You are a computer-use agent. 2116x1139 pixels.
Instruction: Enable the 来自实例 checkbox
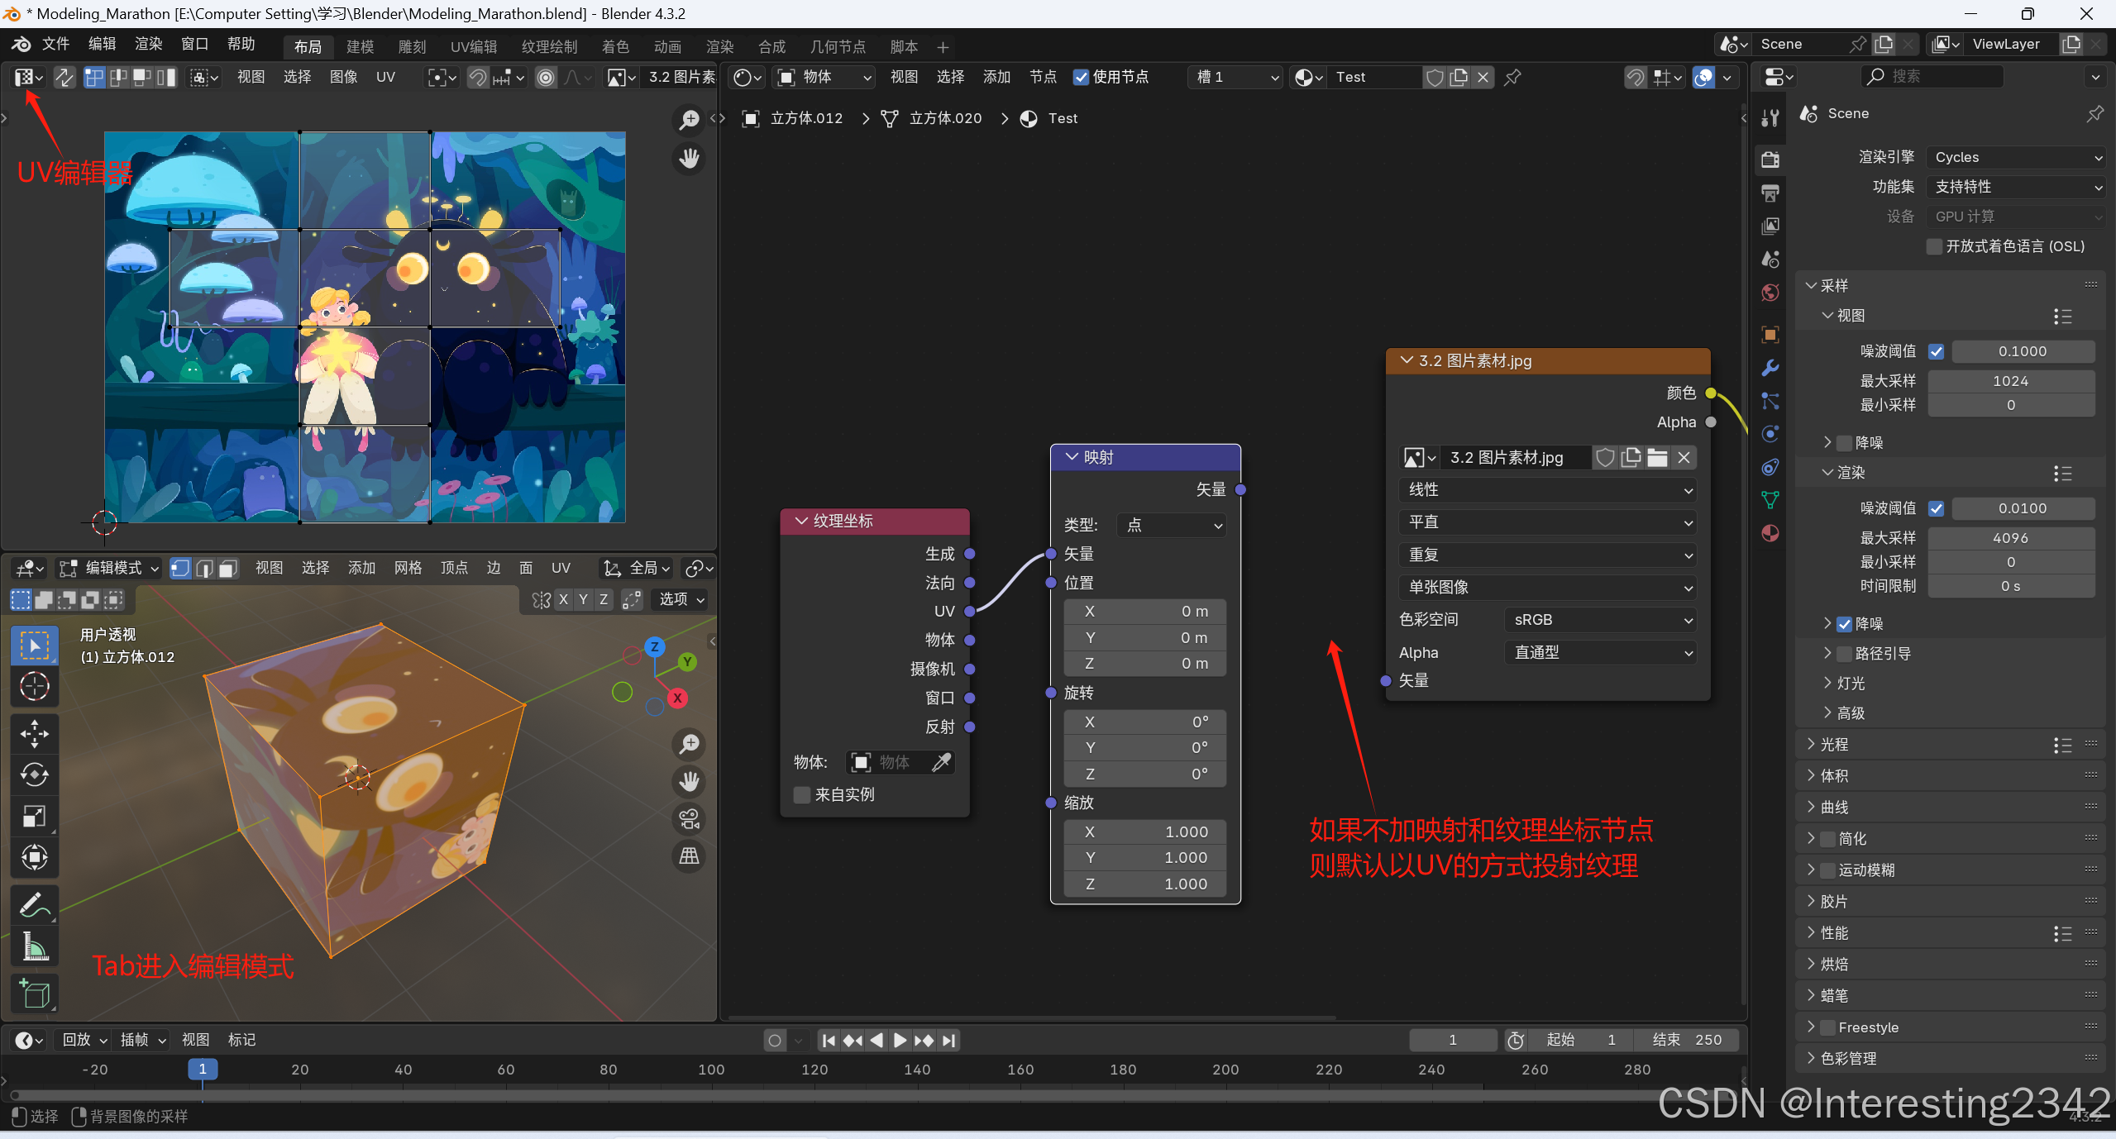pyautogui.click(x=801, y=794)
